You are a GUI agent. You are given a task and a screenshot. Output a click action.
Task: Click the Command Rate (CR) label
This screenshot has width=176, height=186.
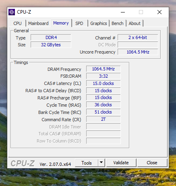(61, 120)
